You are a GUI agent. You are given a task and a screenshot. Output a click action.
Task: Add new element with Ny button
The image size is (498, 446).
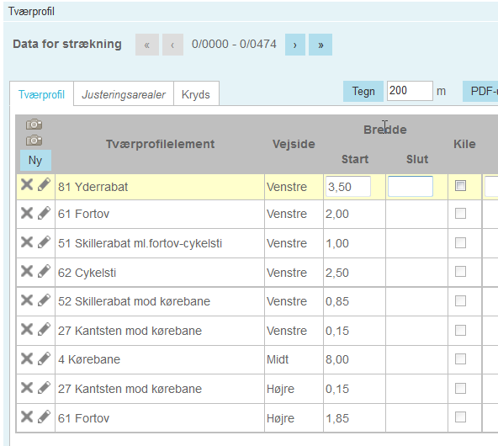(35, 161)
